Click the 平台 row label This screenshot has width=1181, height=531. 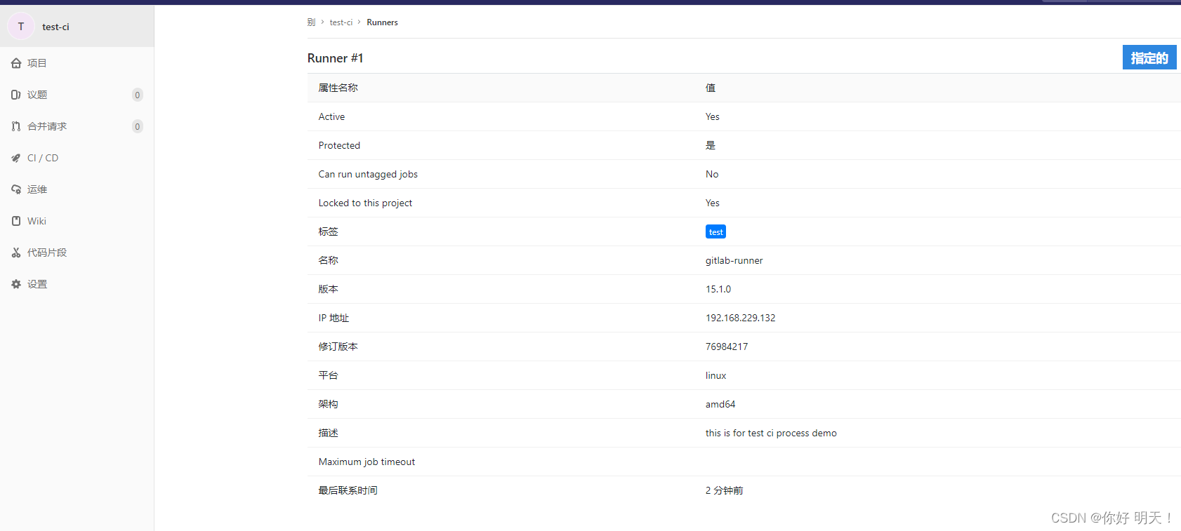click(x=328, y=375)
